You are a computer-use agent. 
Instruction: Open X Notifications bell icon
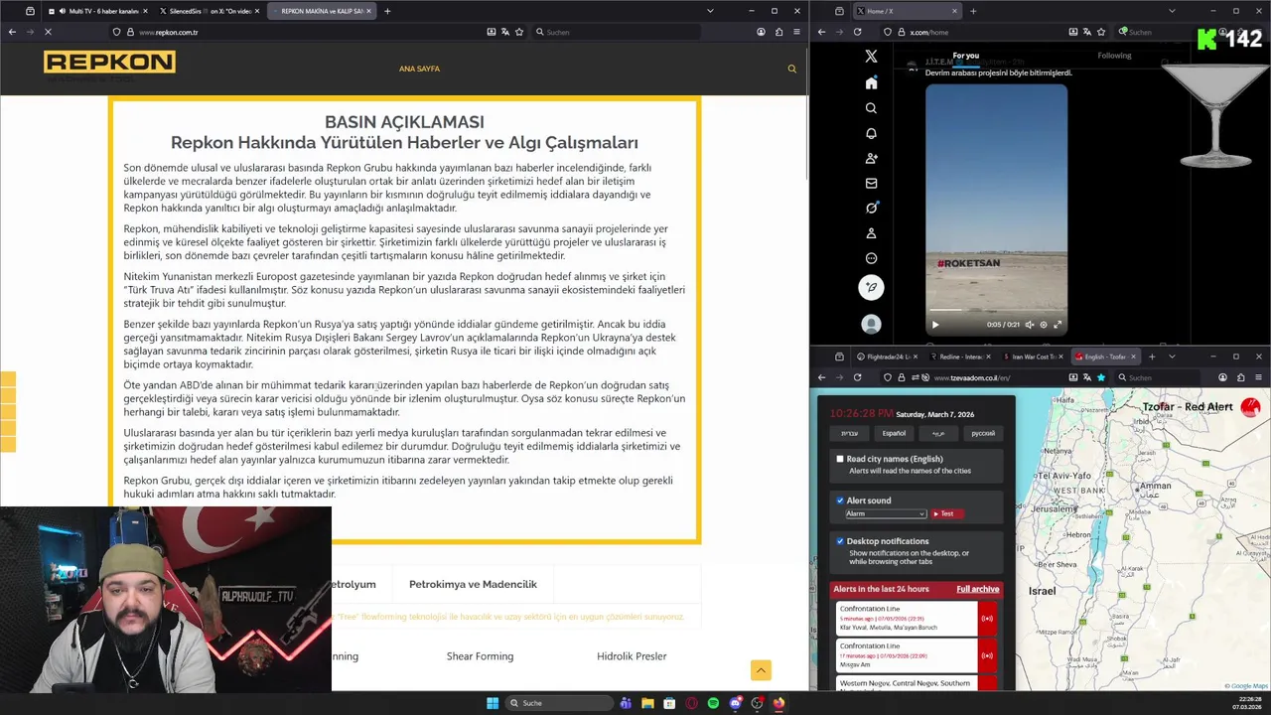coord(871,133)
